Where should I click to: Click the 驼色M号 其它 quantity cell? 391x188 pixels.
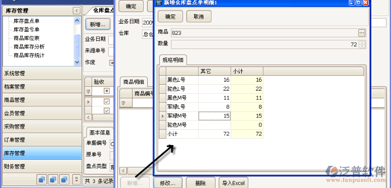point(214,125)
